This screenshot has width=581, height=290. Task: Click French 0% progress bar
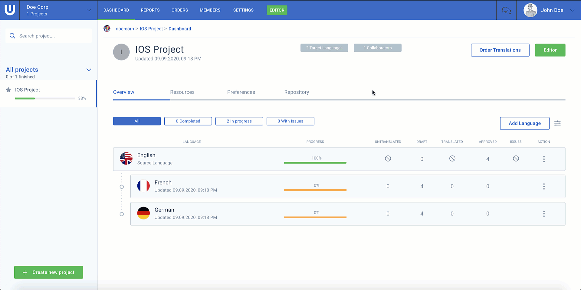point(315,190)
